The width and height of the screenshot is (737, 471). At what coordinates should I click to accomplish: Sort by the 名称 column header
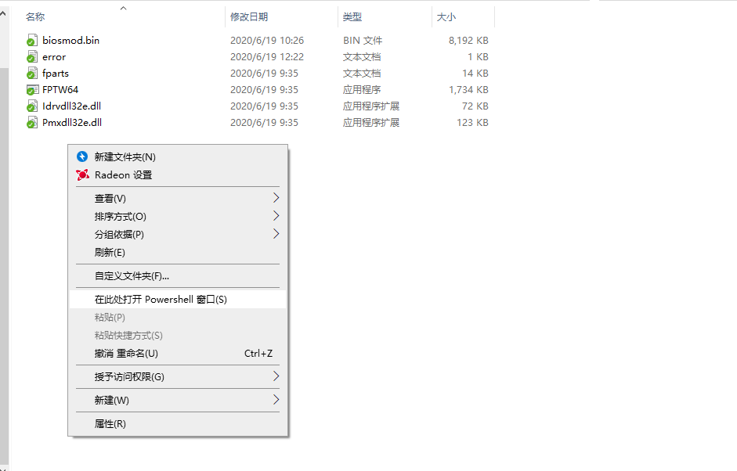pos(35,16)
